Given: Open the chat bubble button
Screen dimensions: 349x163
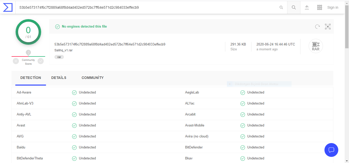Looking at the screenshot, I should pos(331,150).
